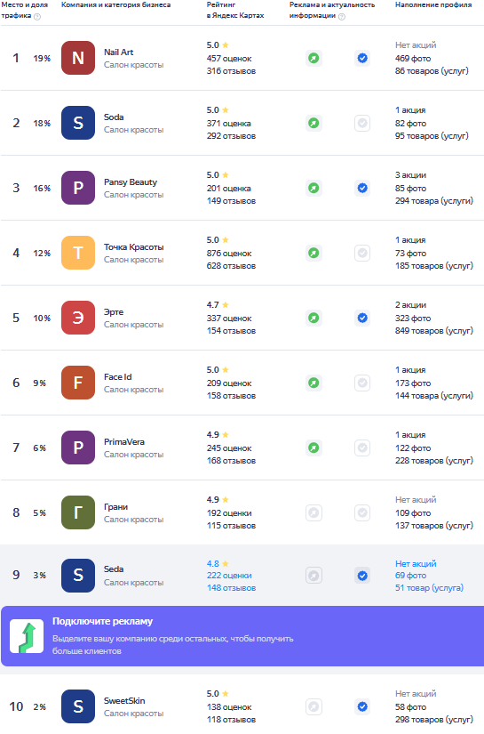Click the orange T logo of Точка Красоты
The image size is (484, 734).
point(78,253)
